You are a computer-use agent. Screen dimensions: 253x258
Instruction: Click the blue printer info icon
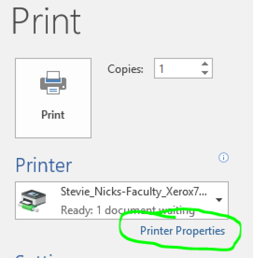pyautogui.click(x=223, y=158)
